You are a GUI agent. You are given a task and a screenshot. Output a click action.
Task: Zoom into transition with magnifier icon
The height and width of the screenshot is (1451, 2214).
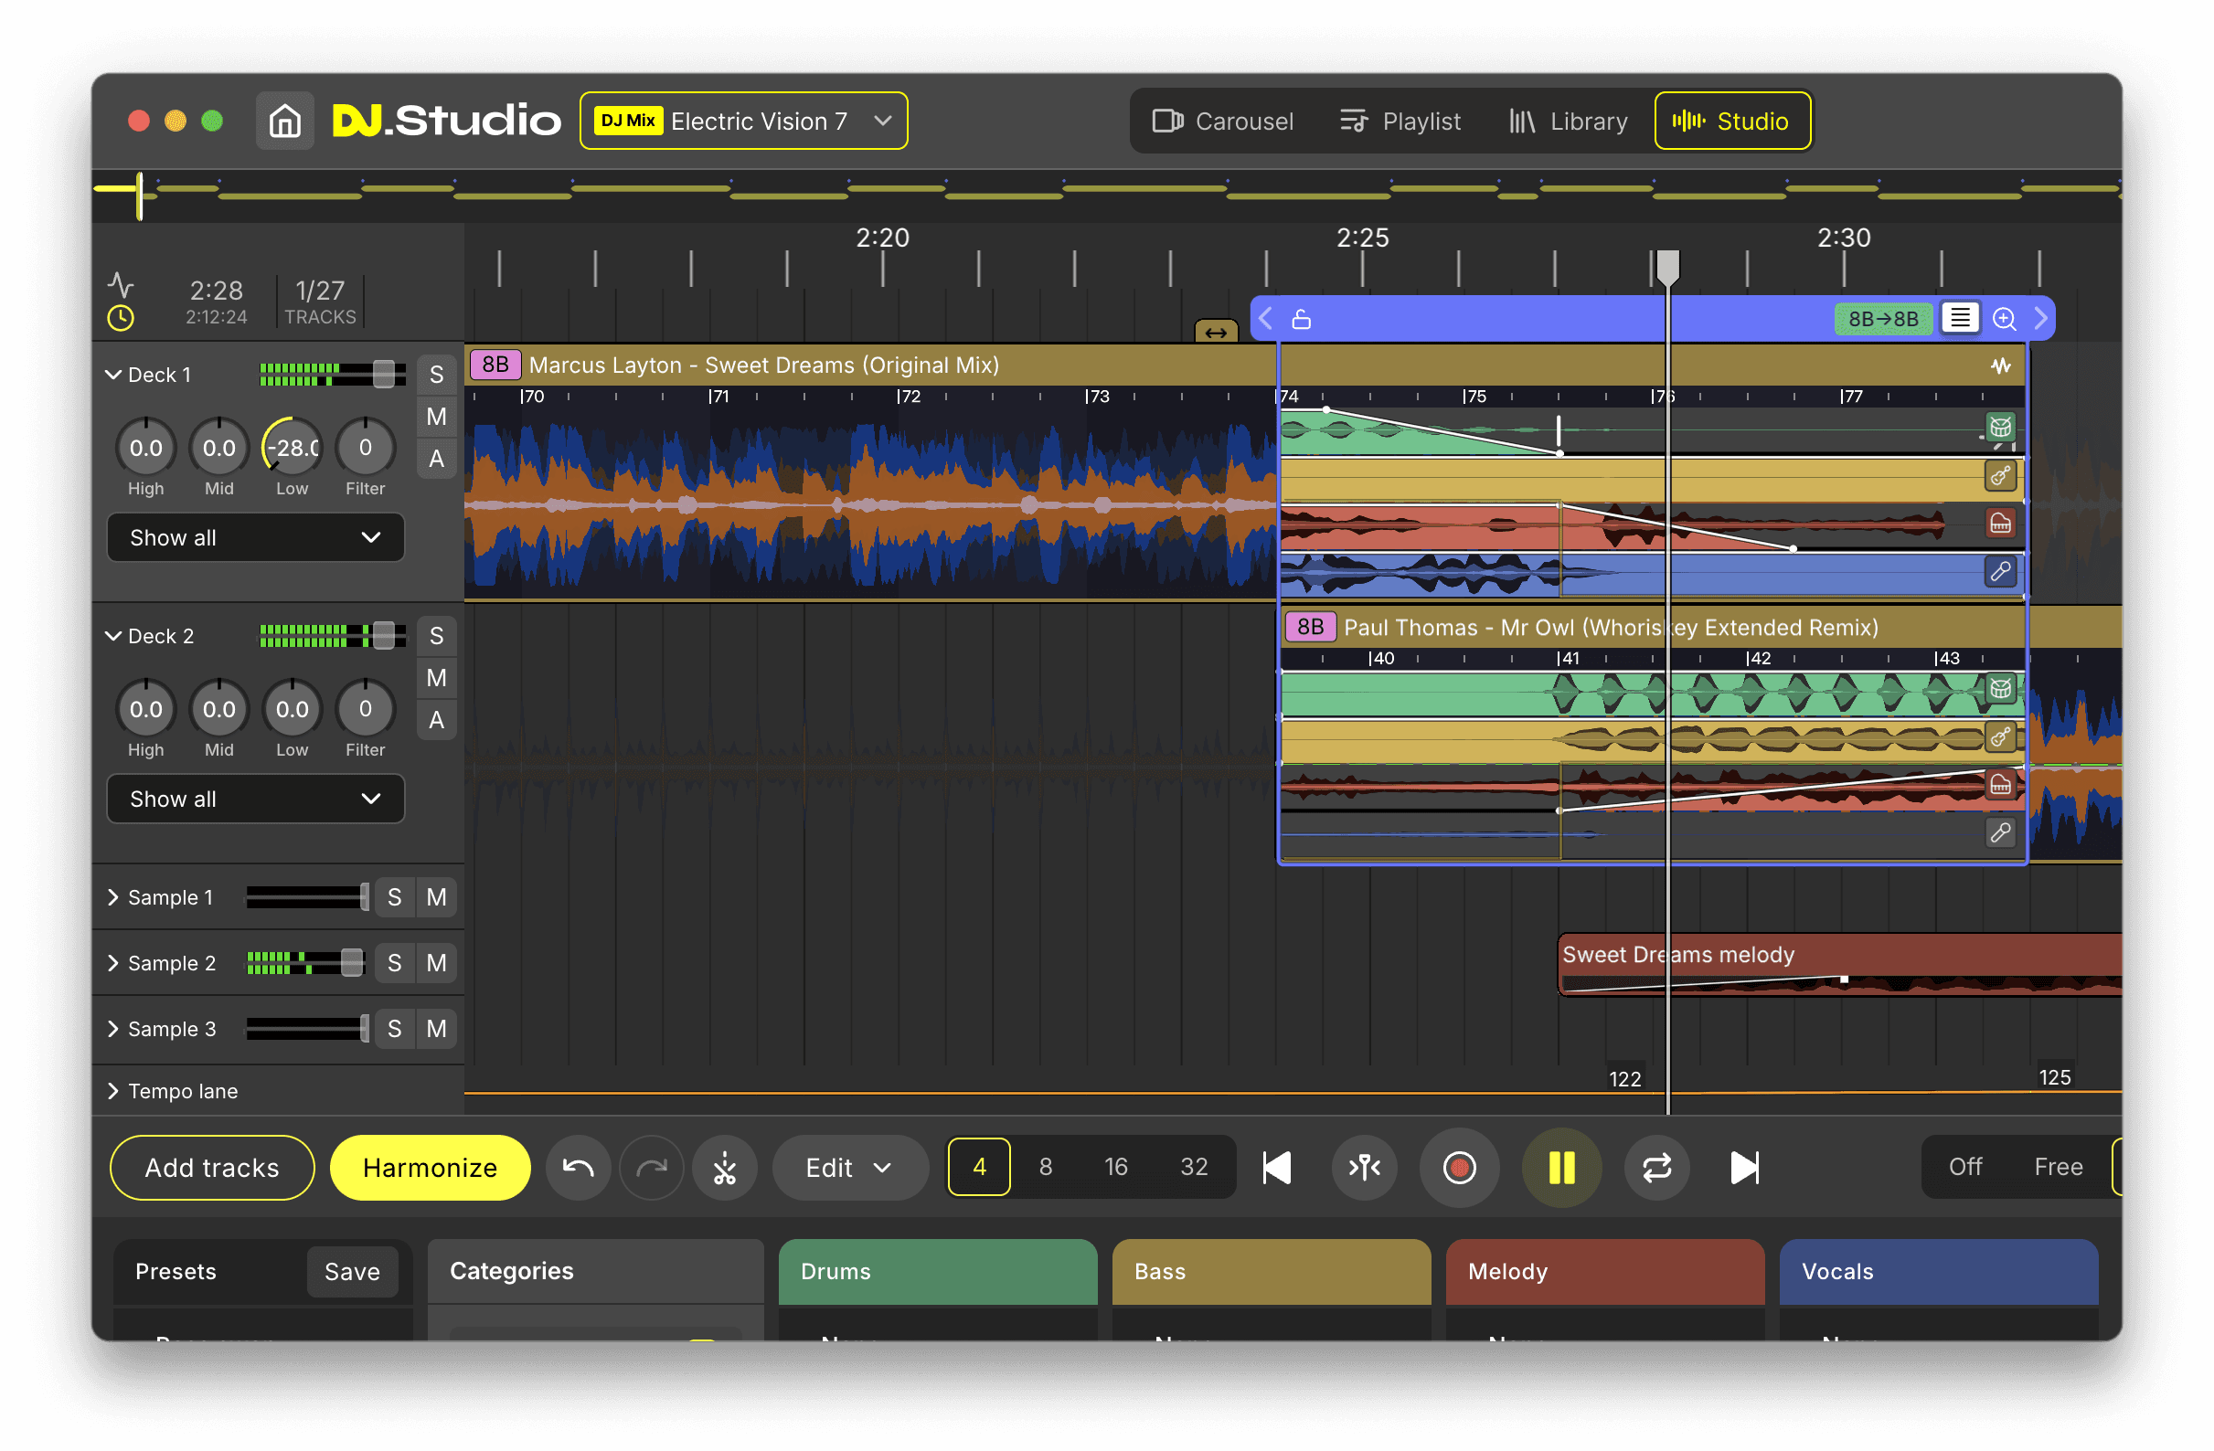(2005, 319)
